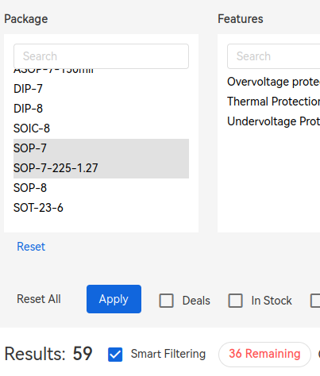Click the Features search field

click(274, 56)
